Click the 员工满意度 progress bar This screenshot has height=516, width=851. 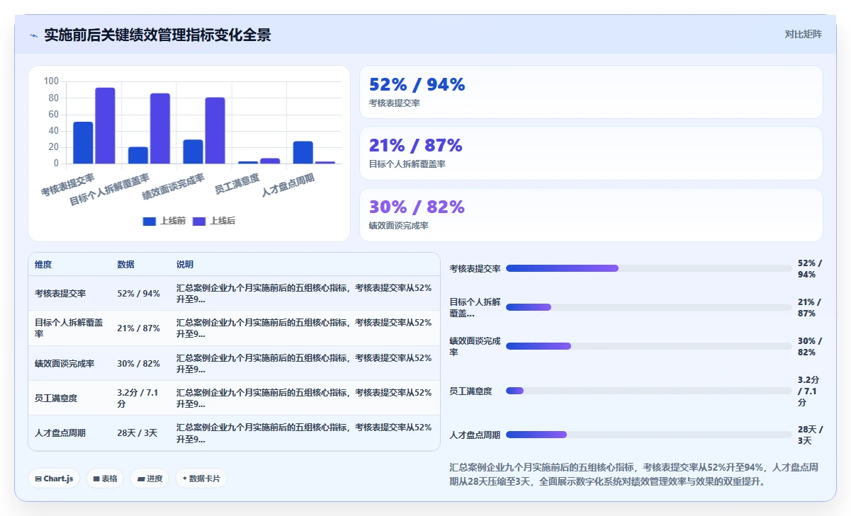[649, 391]
